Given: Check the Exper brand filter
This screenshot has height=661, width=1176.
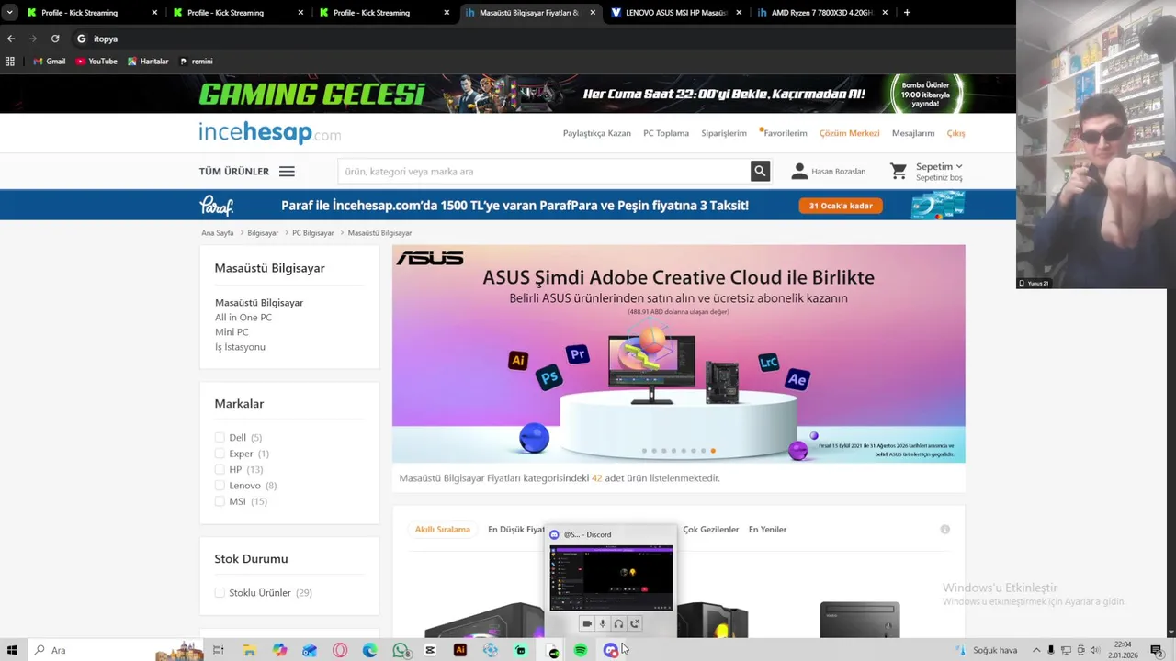Looking at the screenshot, I should (x=220, y=454).
